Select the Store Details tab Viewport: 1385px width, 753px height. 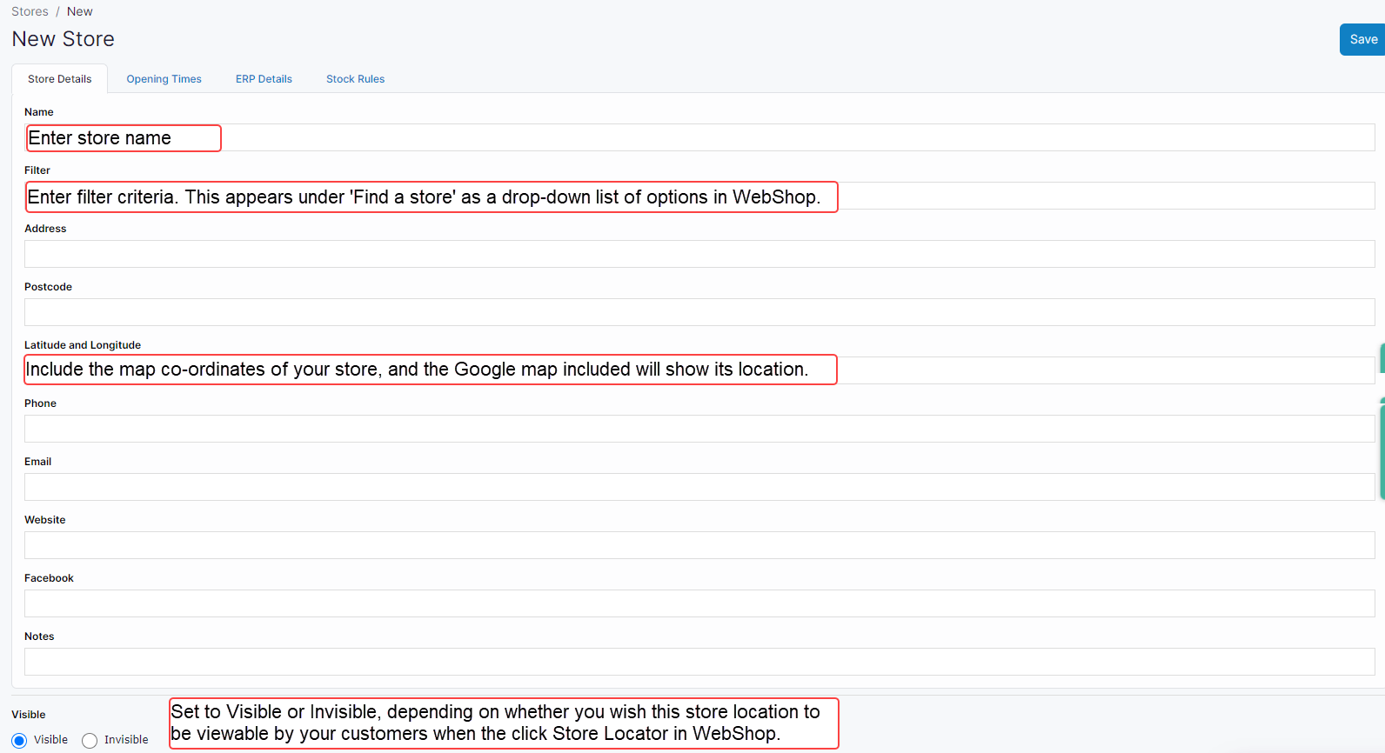point(59,79)
